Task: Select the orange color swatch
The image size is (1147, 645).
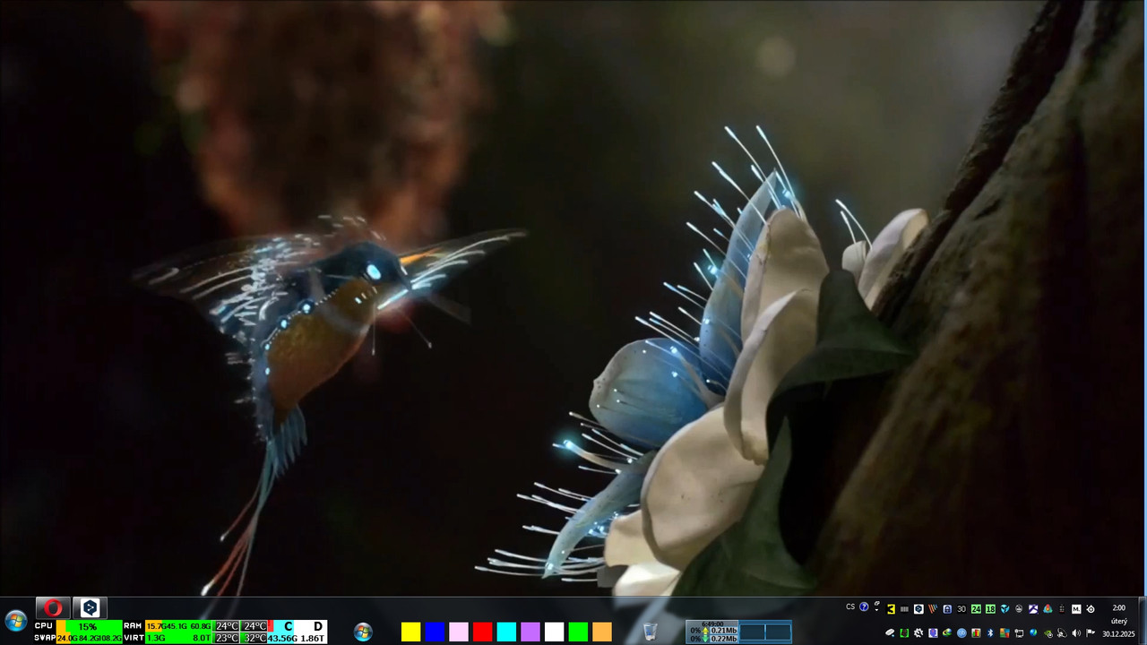Action: click(602, 632)
